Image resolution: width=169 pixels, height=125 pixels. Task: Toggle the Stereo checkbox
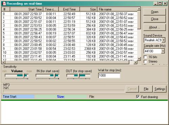(x=145, y=61)
